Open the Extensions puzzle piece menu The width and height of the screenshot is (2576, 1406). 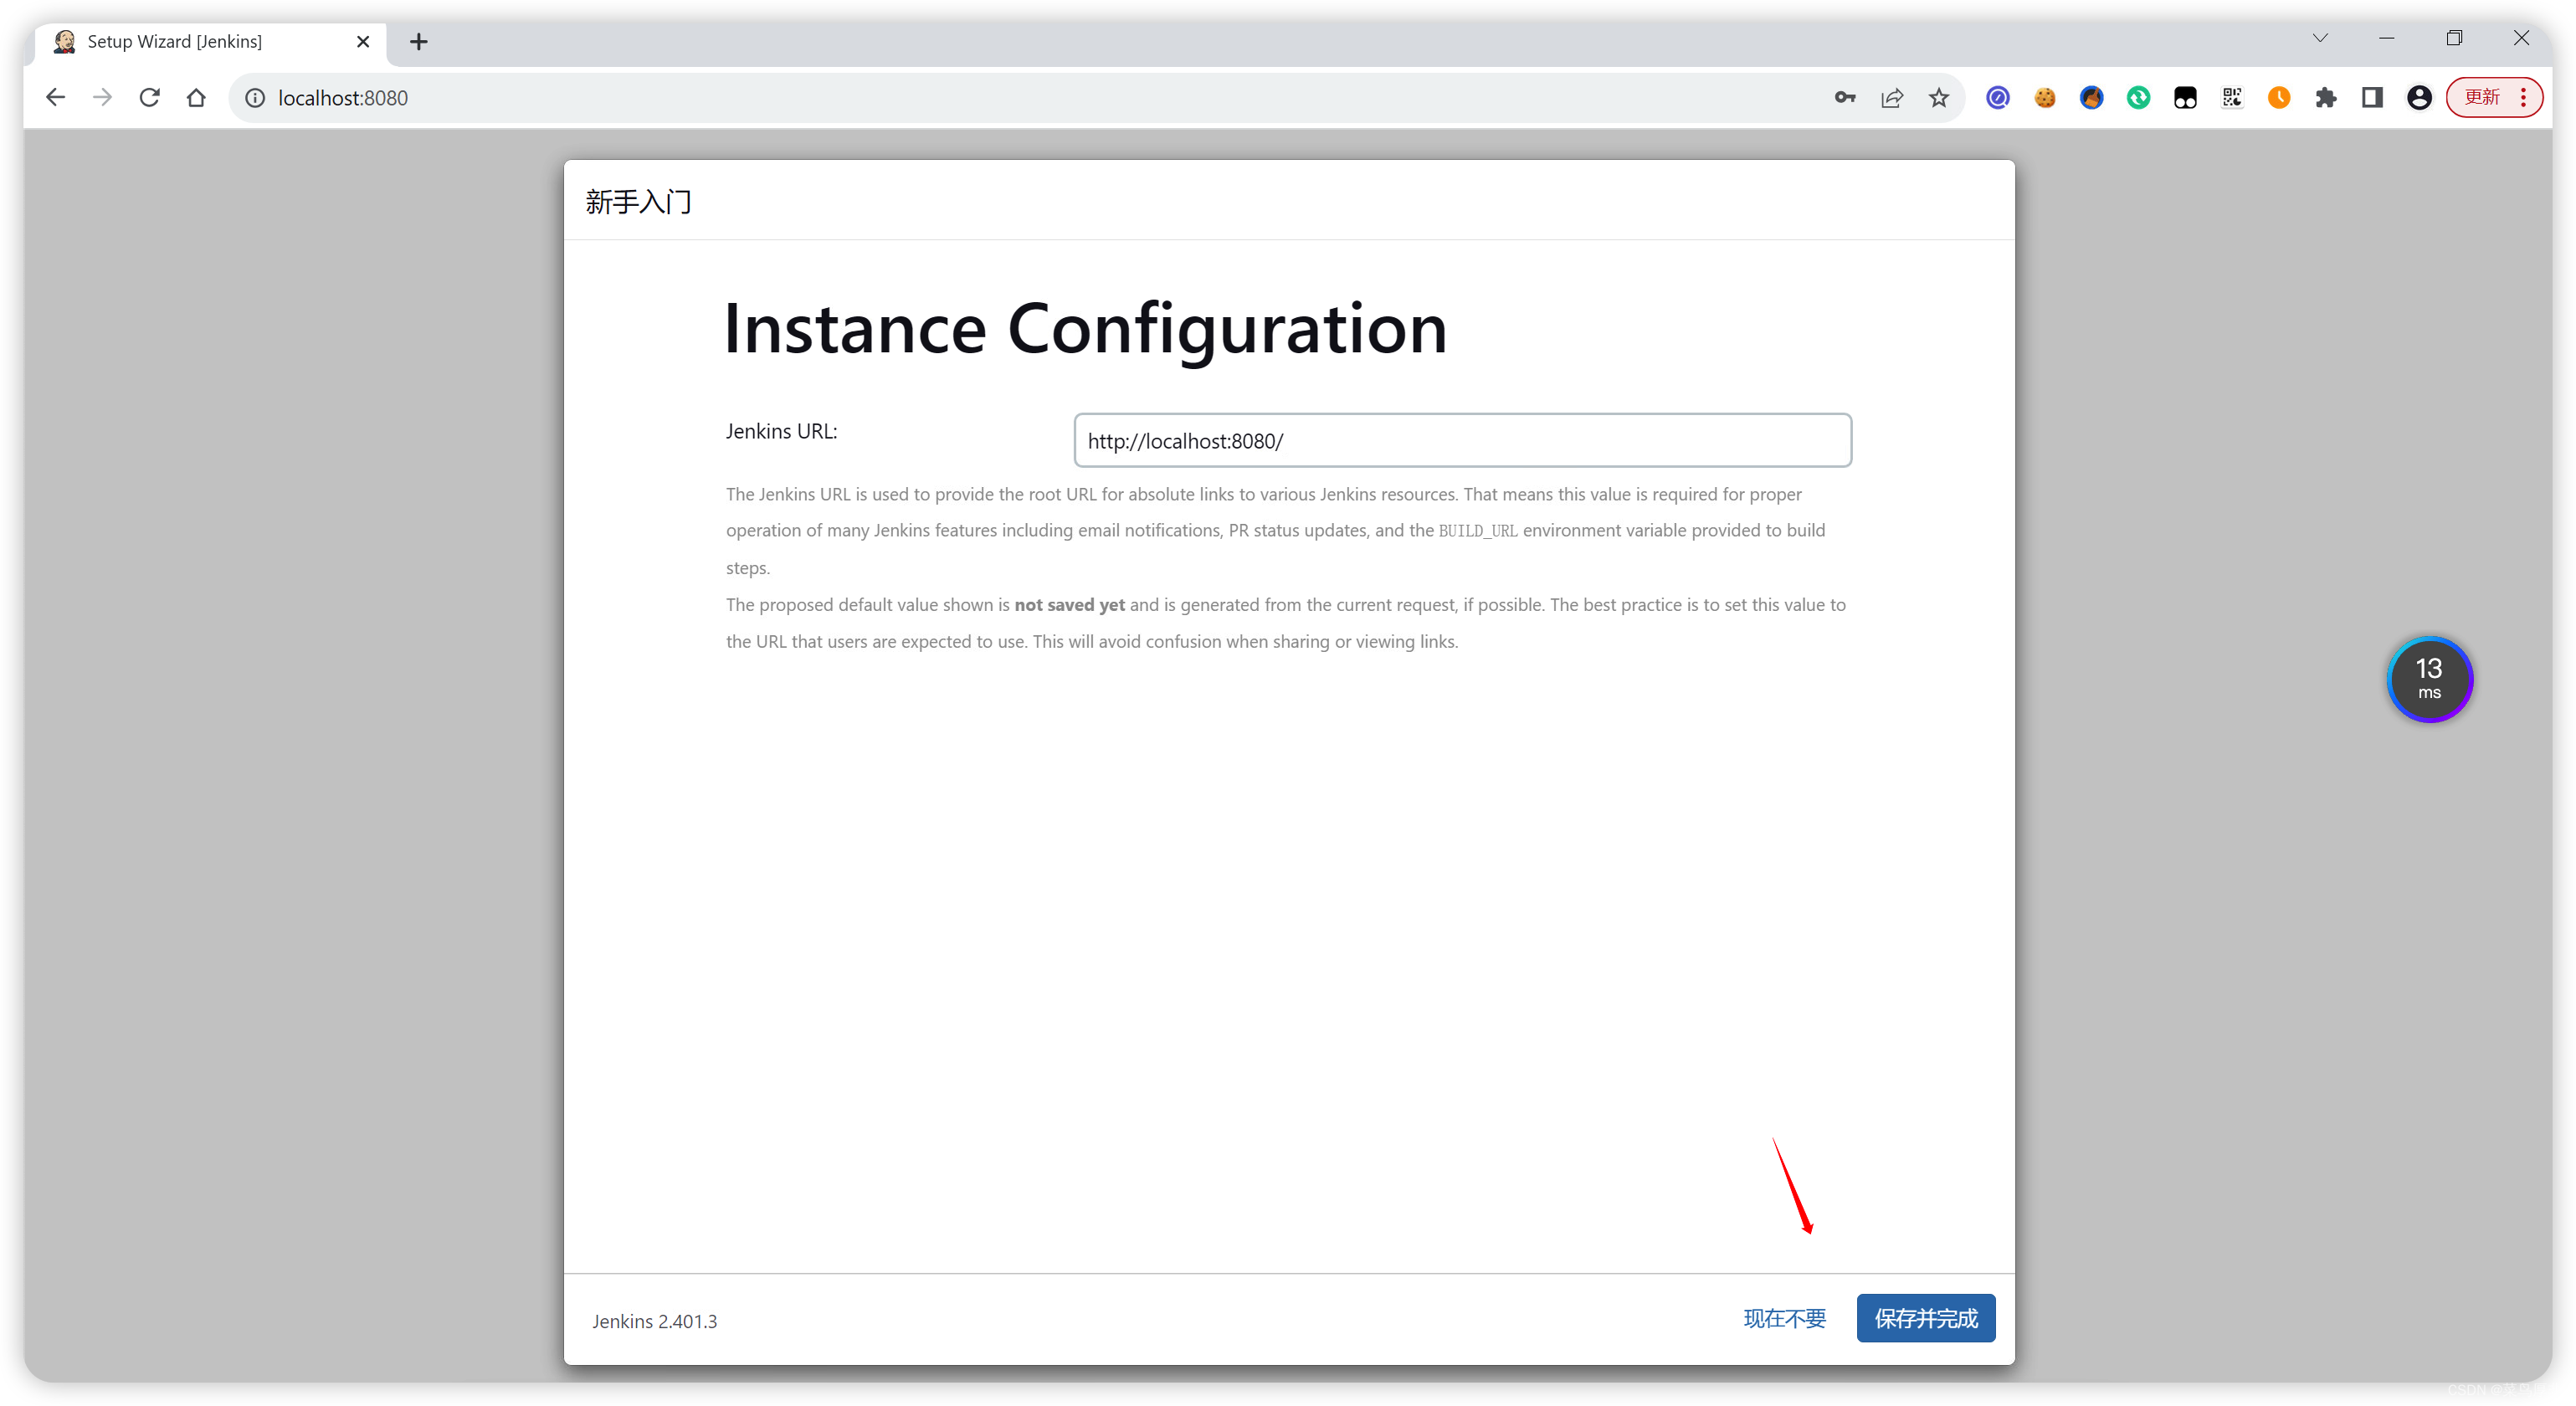tap(2326, 97)
